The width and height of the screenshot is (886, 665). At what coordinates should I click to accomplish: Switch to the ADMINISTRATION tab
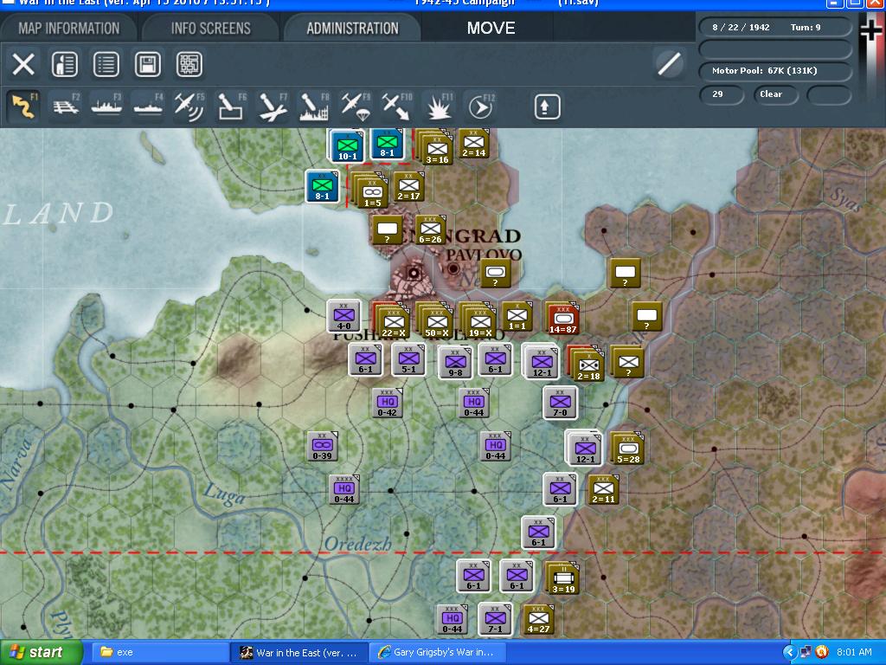[352, 27]
